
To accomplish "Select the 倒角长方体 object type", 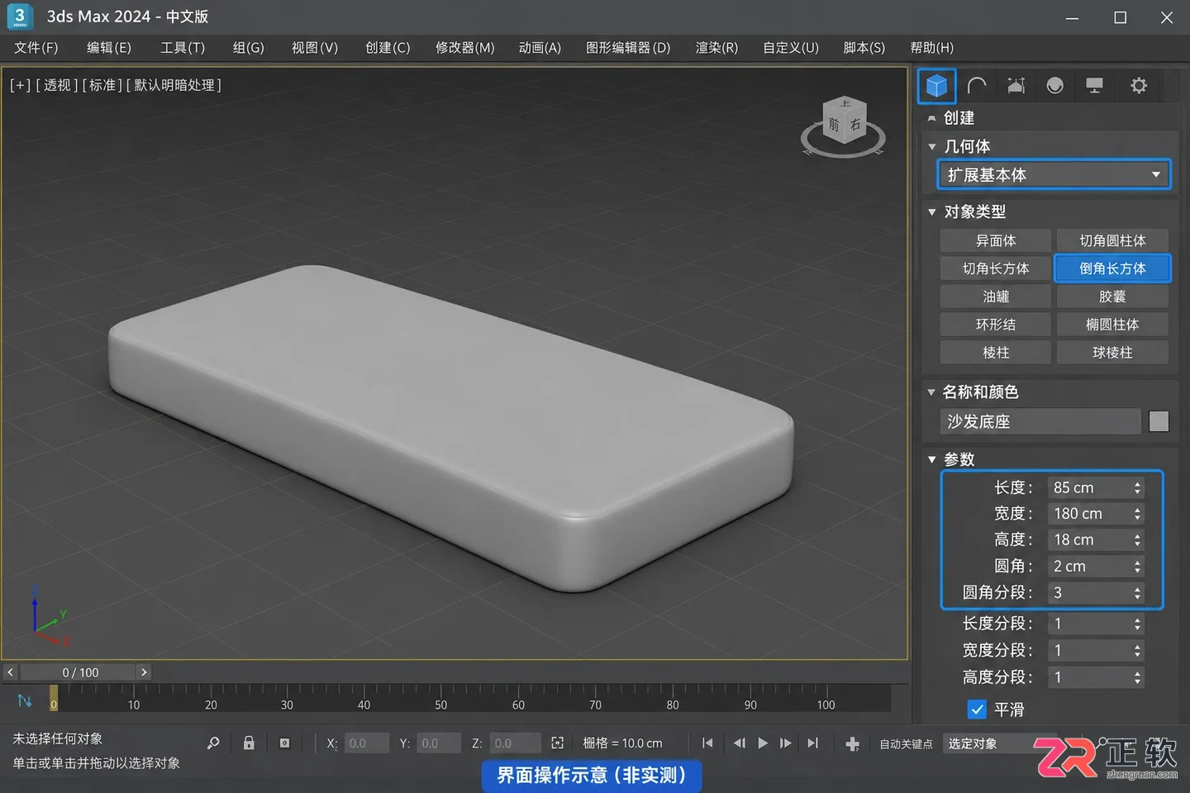I will (1112, 268).
